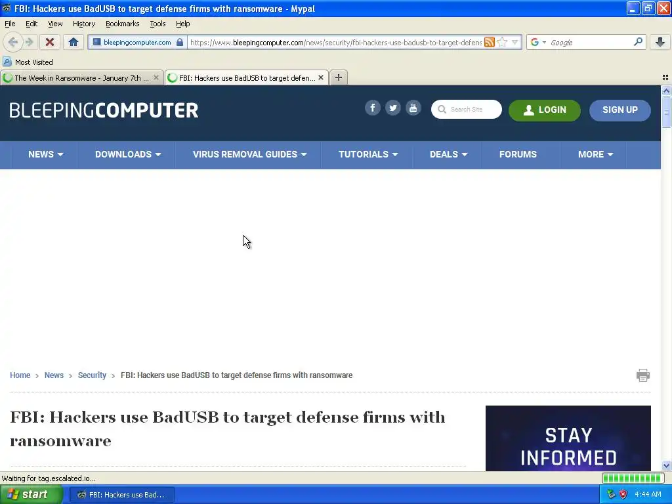Open the FORUMS nav link
672x504 pixels.
(518, 154)
